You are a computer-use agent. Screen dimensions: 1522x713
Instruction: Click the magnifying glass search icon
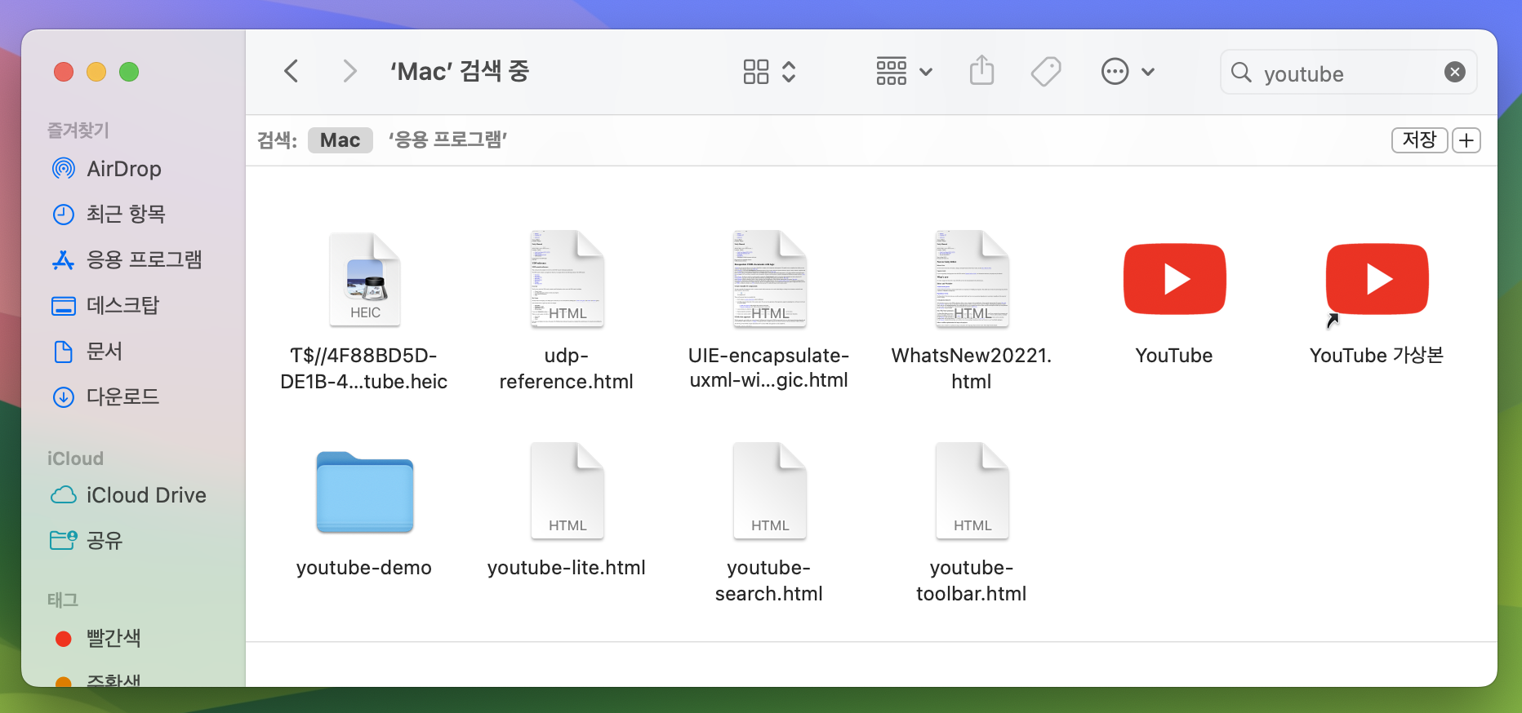coord(1241,73)
